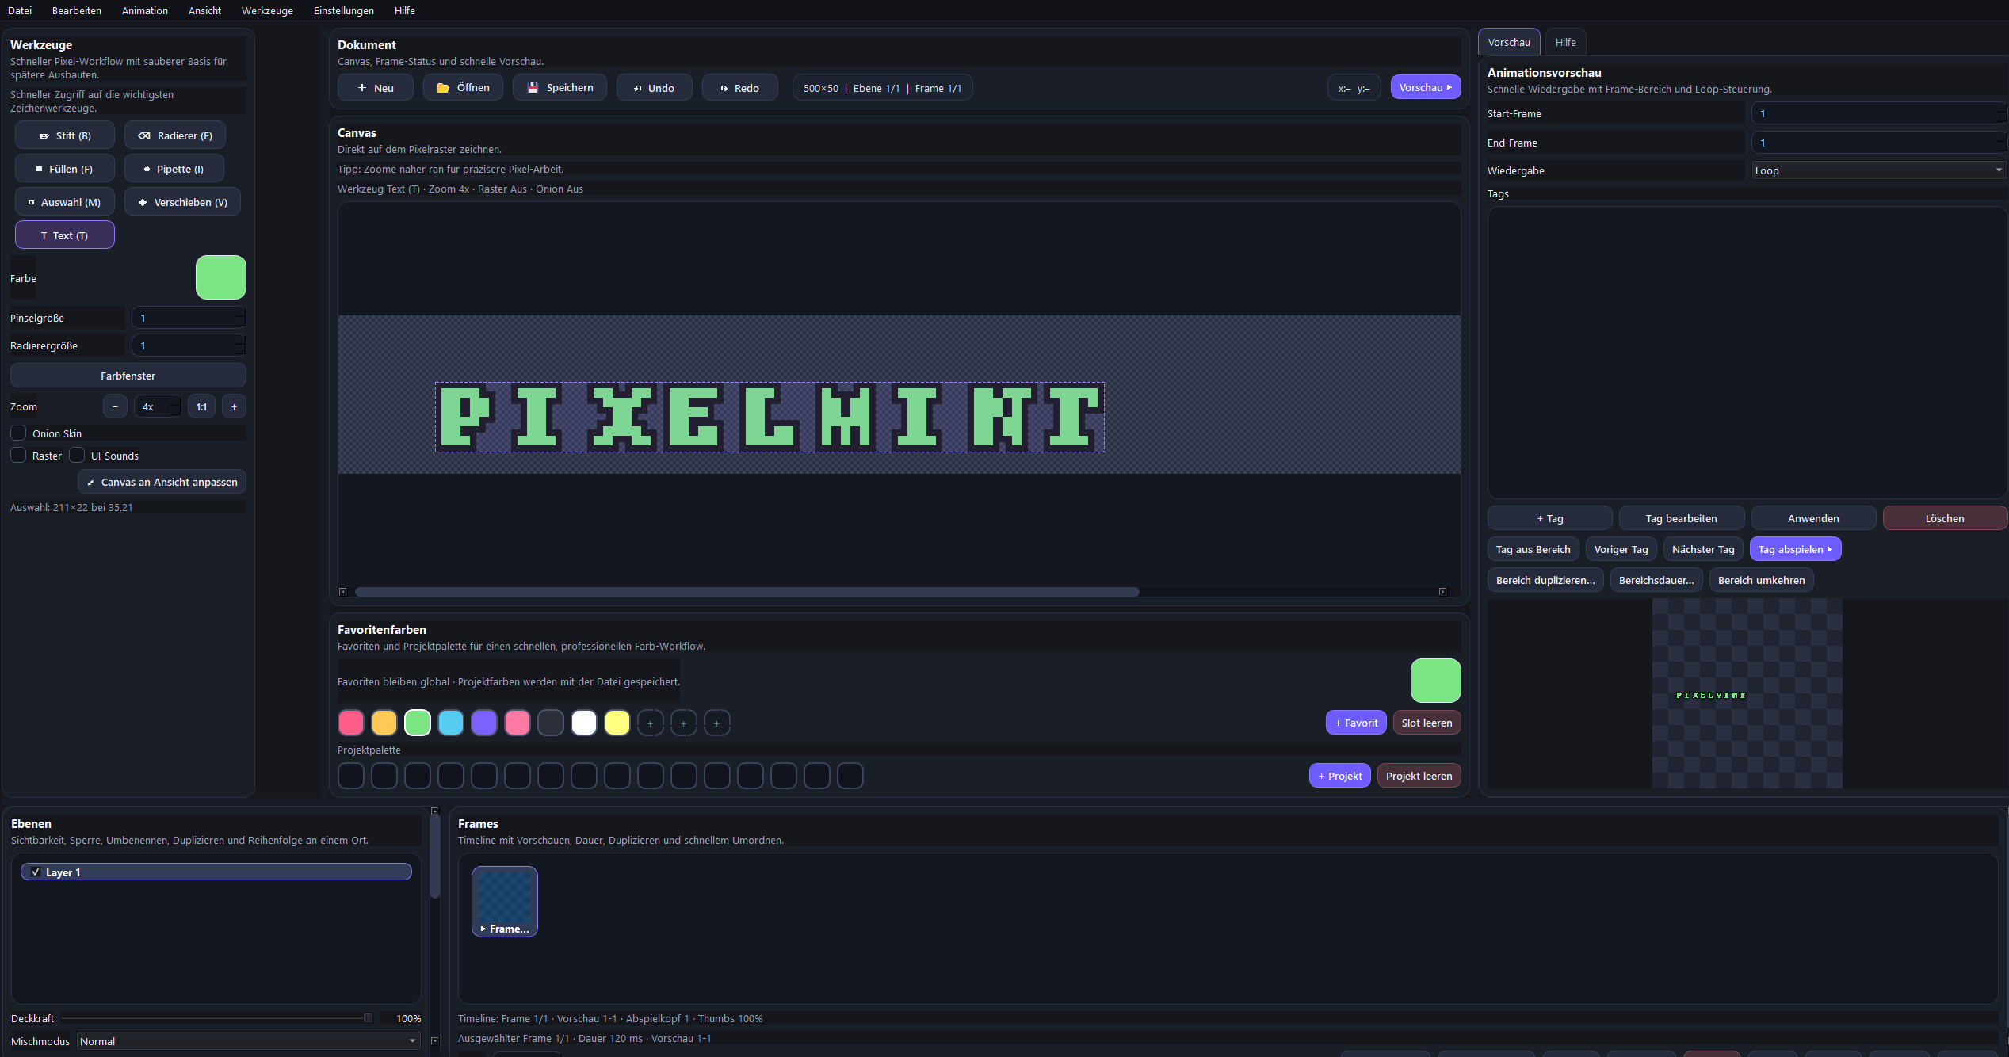Click the Speichern disk button
This screenshot has height=1057, width=2009.
[560, 87]
